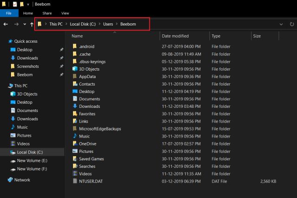The height and width of the screenshot is (198, 297).
Task: Toggle the pin beside Downloads in Quick access
Action: coord(61,58)
